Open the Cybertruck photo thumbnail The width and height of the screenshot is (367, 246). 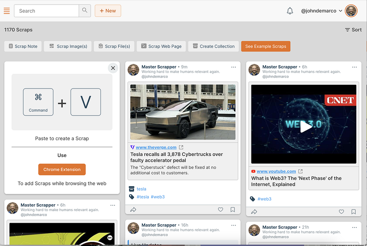click(183, 112)
